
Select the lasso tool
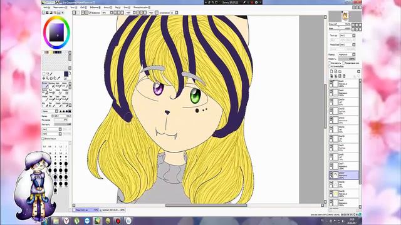48,74
